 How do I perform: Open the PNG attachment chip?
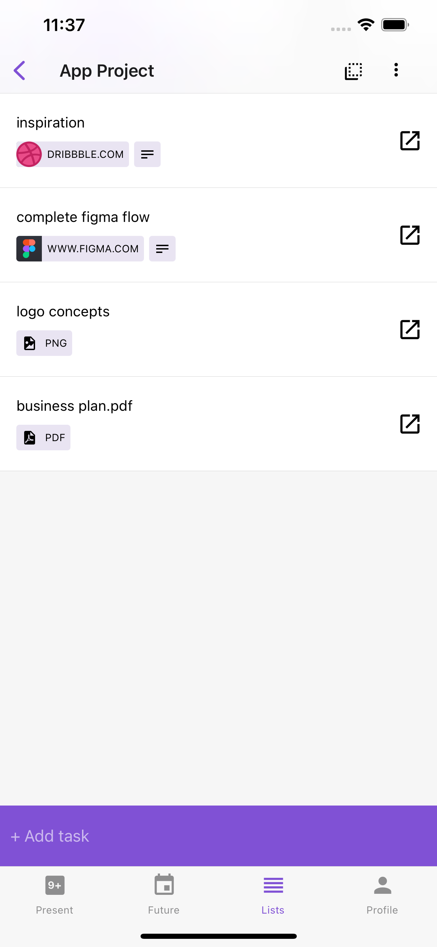(44, 343)
